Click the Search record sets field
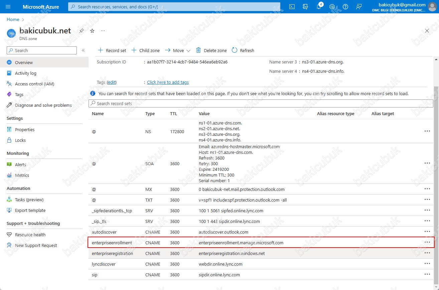The height and width of the screenshot is (290, 439). (x=261, y=103)
